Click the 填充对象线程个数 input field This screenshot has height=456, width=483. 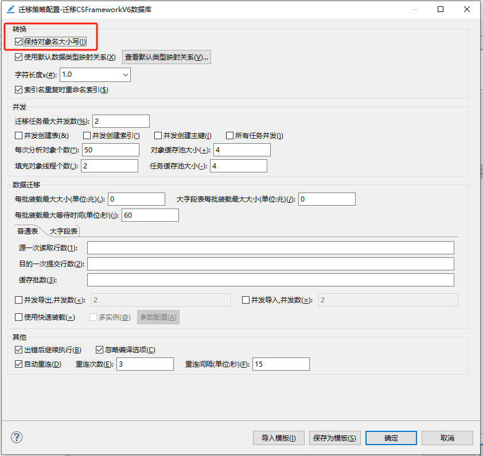110,166
